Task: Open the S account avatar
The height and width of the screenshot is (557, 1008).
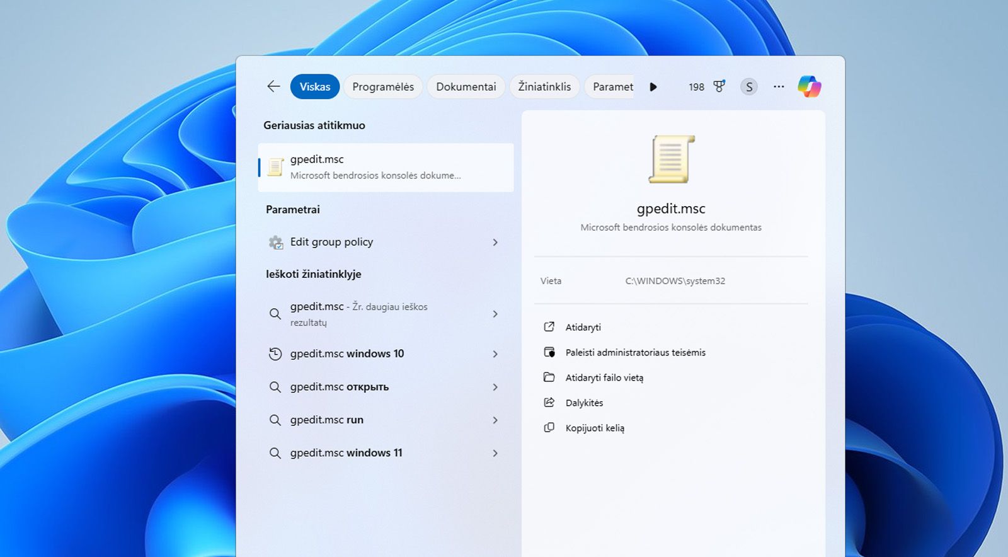Action: pos(749,87)
